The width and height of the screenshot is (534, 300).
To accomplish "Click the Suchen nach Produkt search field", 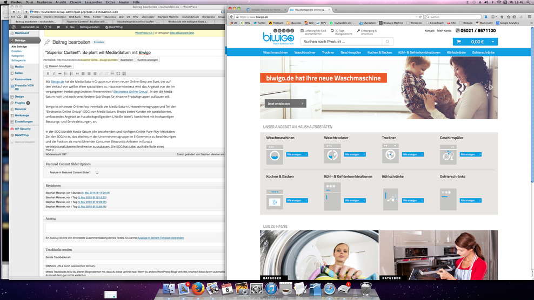I will point(342,42).
